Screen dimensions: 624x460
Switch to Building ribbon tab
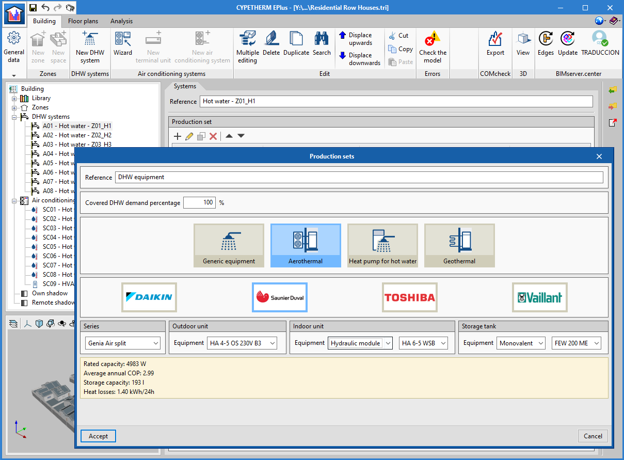pos(44,21)
